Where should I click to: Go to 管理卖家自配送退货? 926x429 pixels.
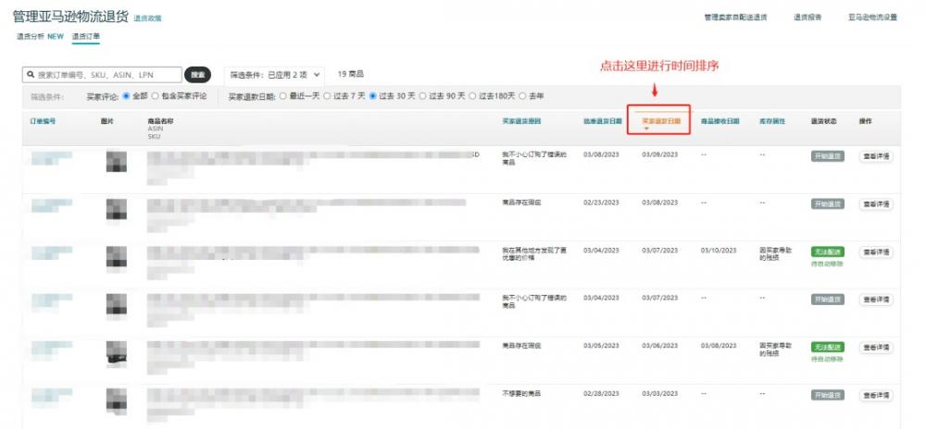coord(735,18)
